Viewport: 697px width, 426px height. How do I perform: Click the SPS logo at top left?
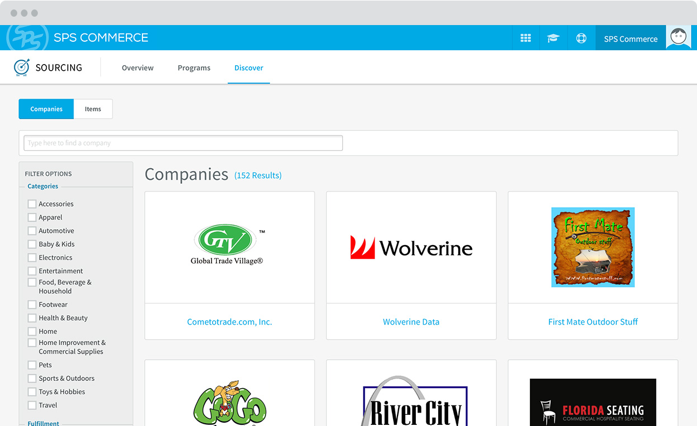point(27,37)
